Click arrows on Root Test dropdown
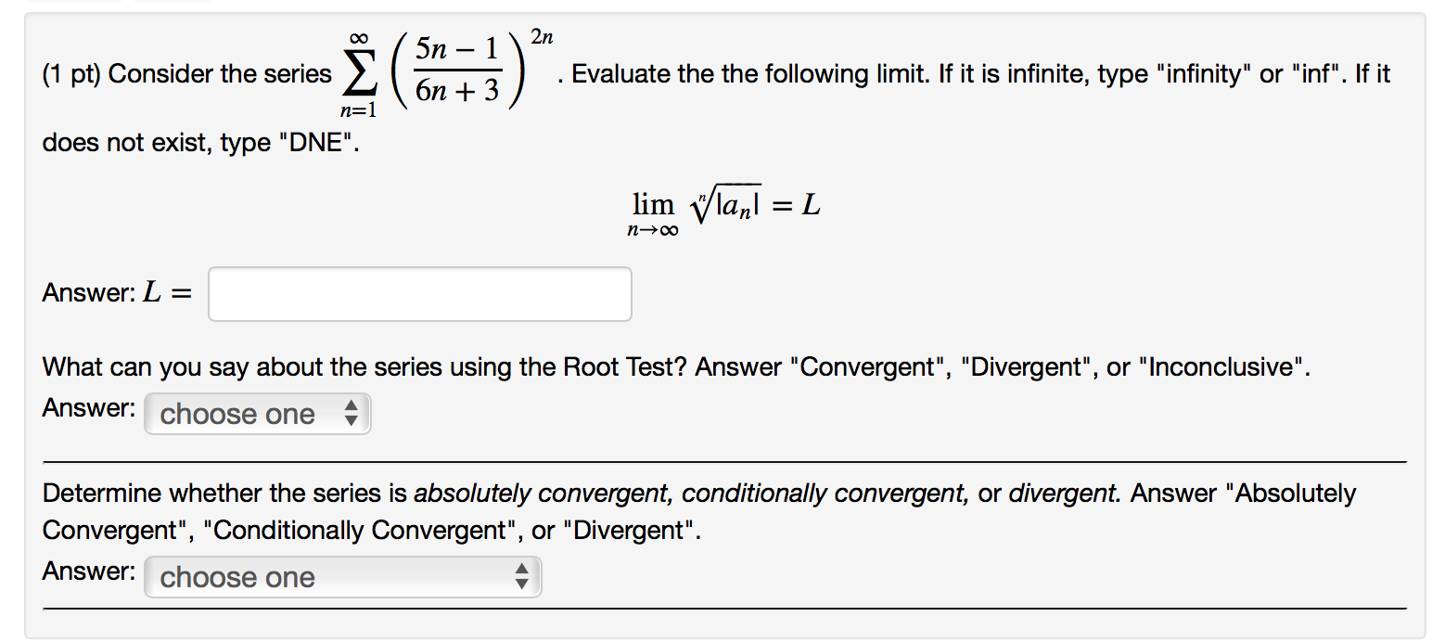The image size is (1445, 642). 351,414
